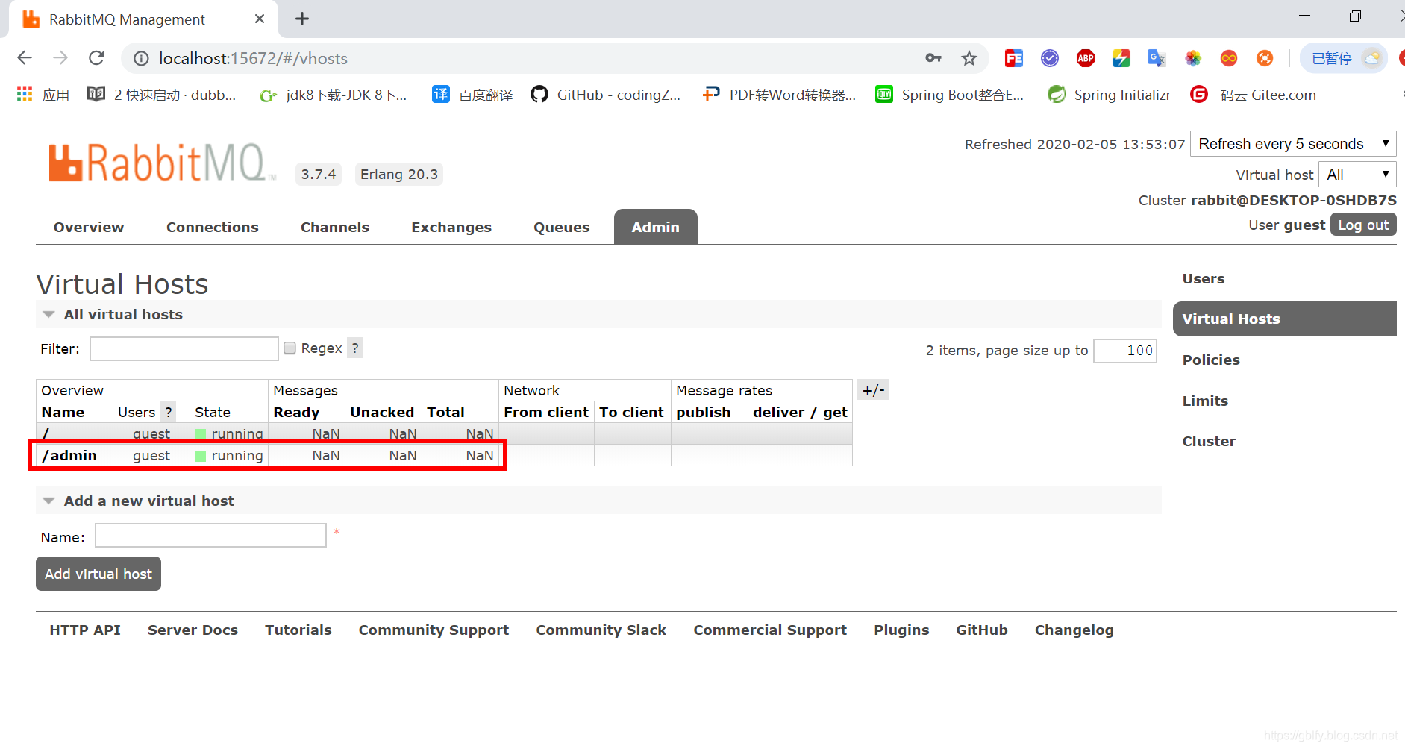
Task: Open the Spring Boot bookmark
Action: tap(950, 95)
